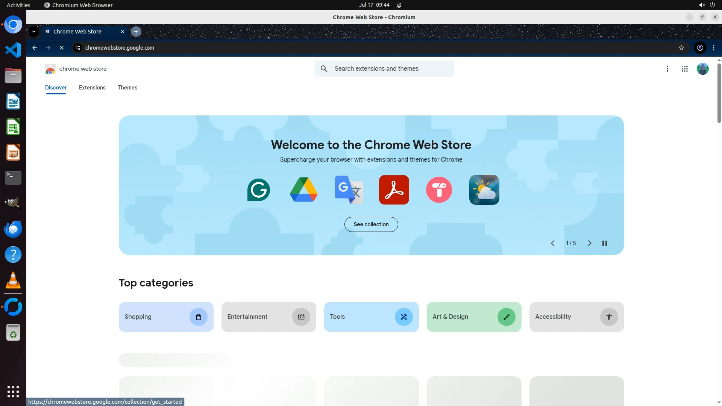Viewport: 722px width, 406px height.
Task: Open the web store more options menu
Action: pos(667,69)
